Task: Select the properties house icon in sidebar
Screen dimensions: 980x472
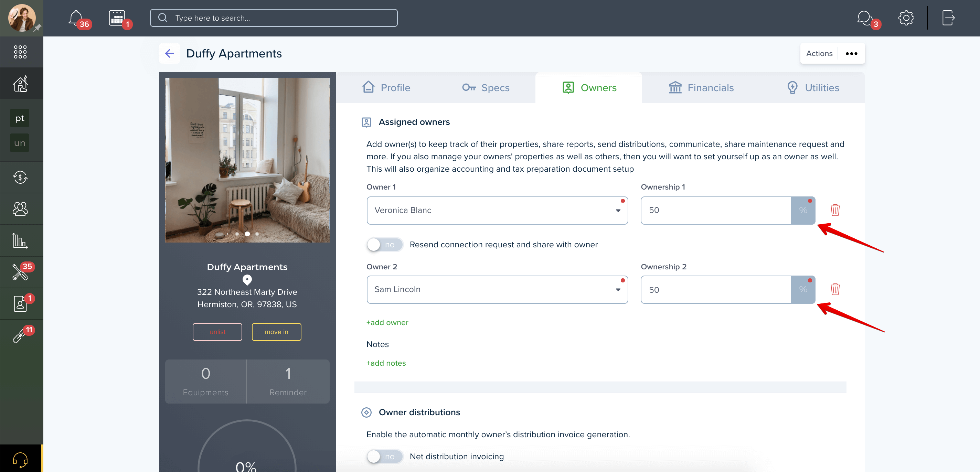Action: pyautogui.click(x=20, y=84)
